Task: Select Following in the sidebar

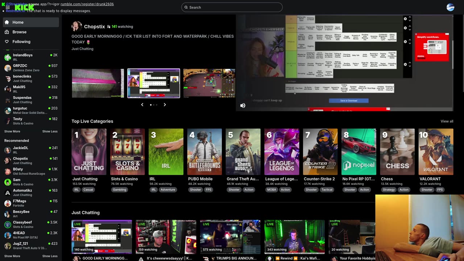Action: coord(31,41)
